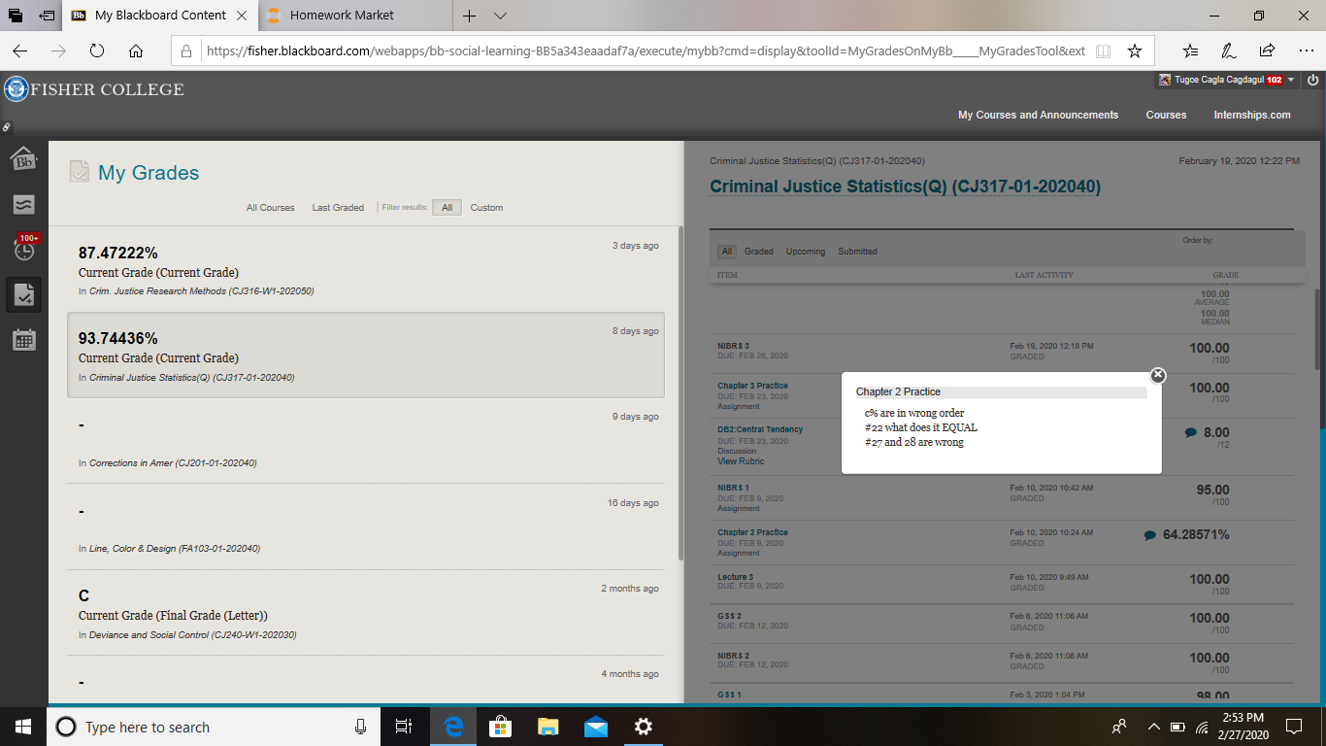Open updates icon with 100+ badge

pos(24,248)
